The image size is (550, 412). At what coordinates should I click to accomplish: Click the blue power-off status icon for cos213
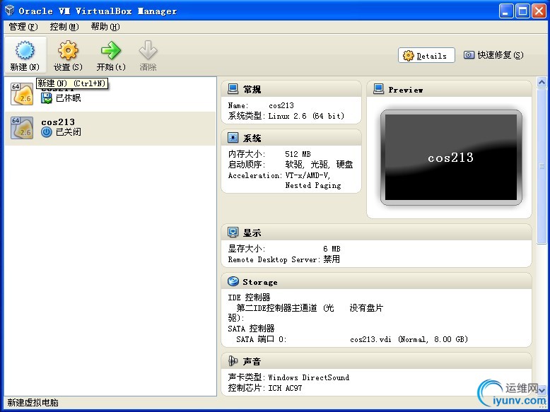pyautogui.click(x=46, y=132)
